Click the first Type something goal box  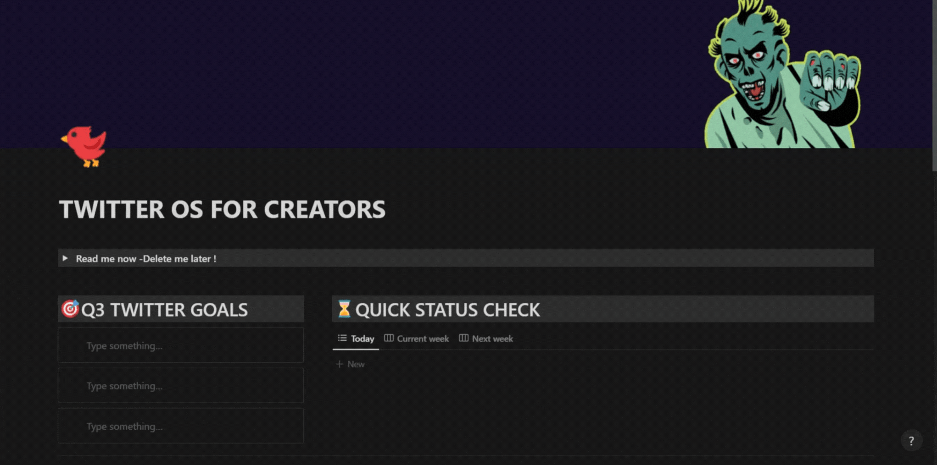pos(181,345)
